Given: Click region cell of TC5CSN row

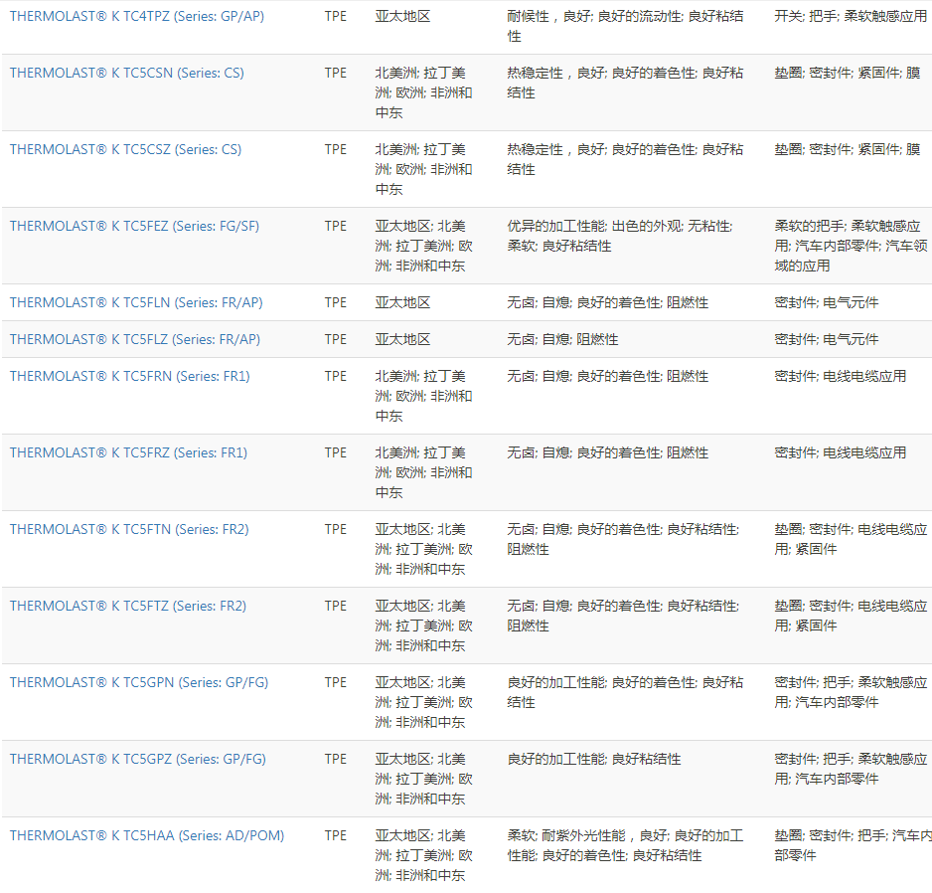Looking at the screenshot, I should (424, 92).
